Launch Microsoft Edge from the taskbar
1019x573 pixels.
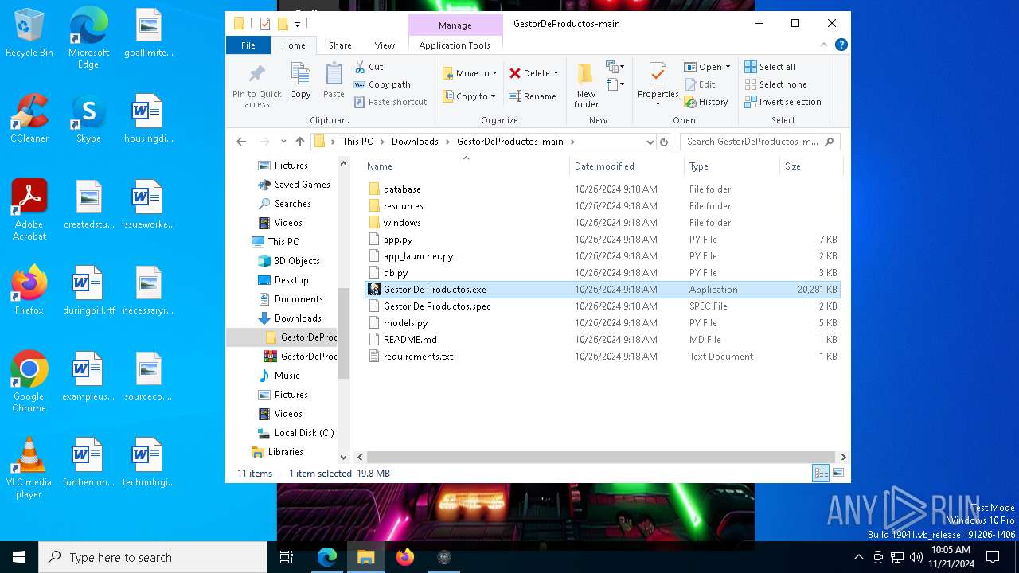pyautogui.click(x=327, y=557)
